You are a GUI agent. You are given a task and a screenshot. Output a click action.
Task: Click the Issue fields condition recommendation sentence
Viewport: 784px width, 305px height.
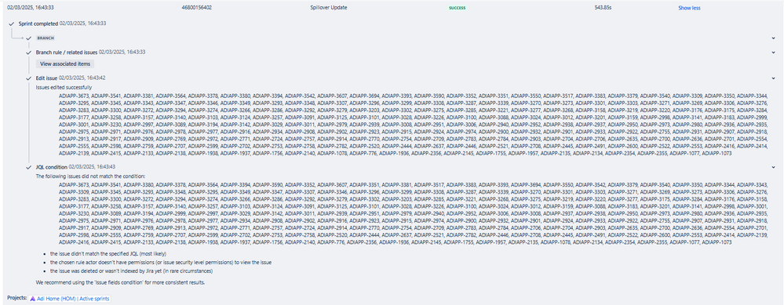point(121,282)
